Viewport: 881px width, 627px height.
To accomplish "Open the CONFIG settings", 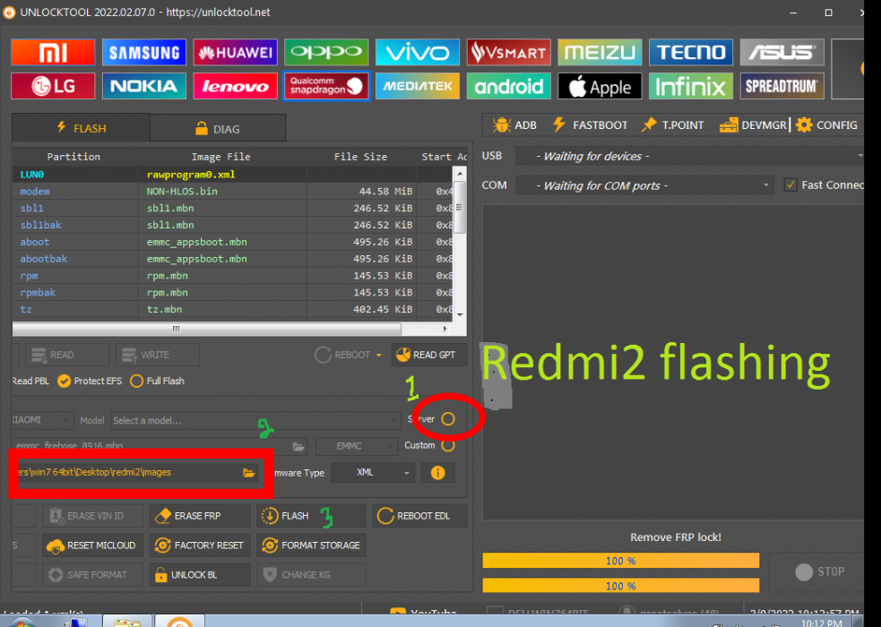I will tap(826, 125).
